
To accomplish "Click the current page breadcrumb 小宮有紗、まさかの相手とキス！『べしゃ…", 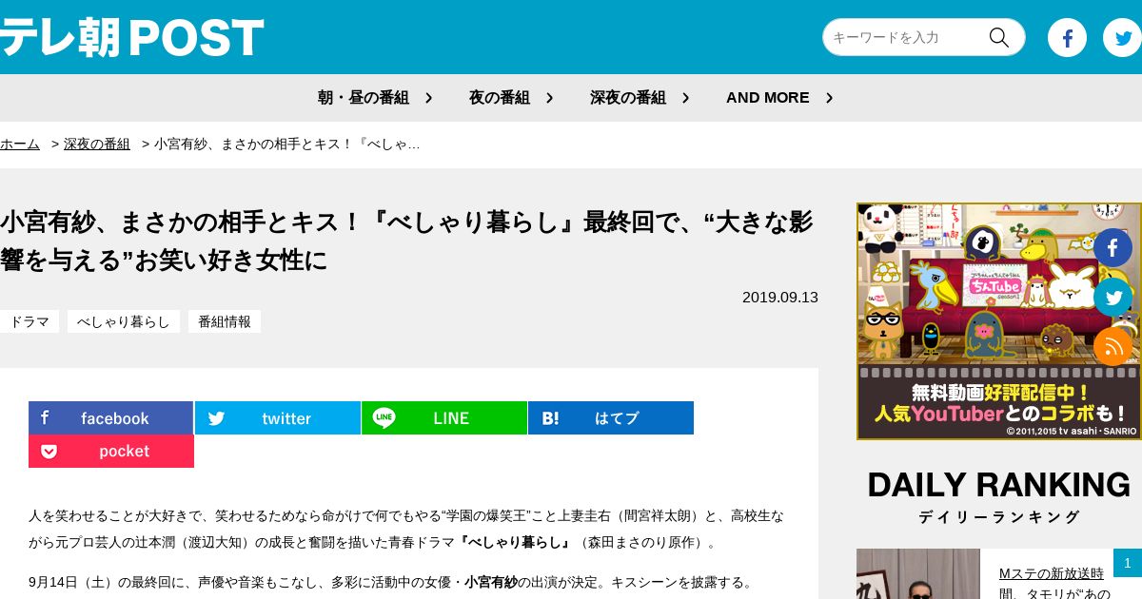I will [287, 144].
